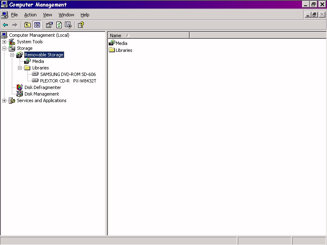Select Computer Management (Local) root node
This screenshot has width=327, height=245.
39,35
